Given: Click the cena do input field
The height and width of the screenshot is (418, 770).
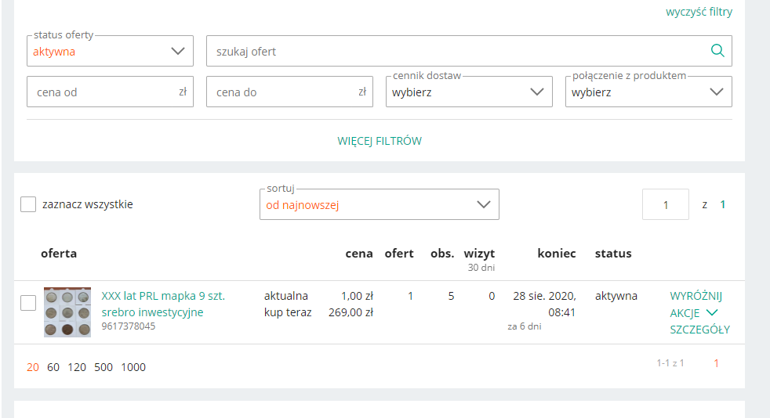Looking at the screenshot, I should (290, 92).
